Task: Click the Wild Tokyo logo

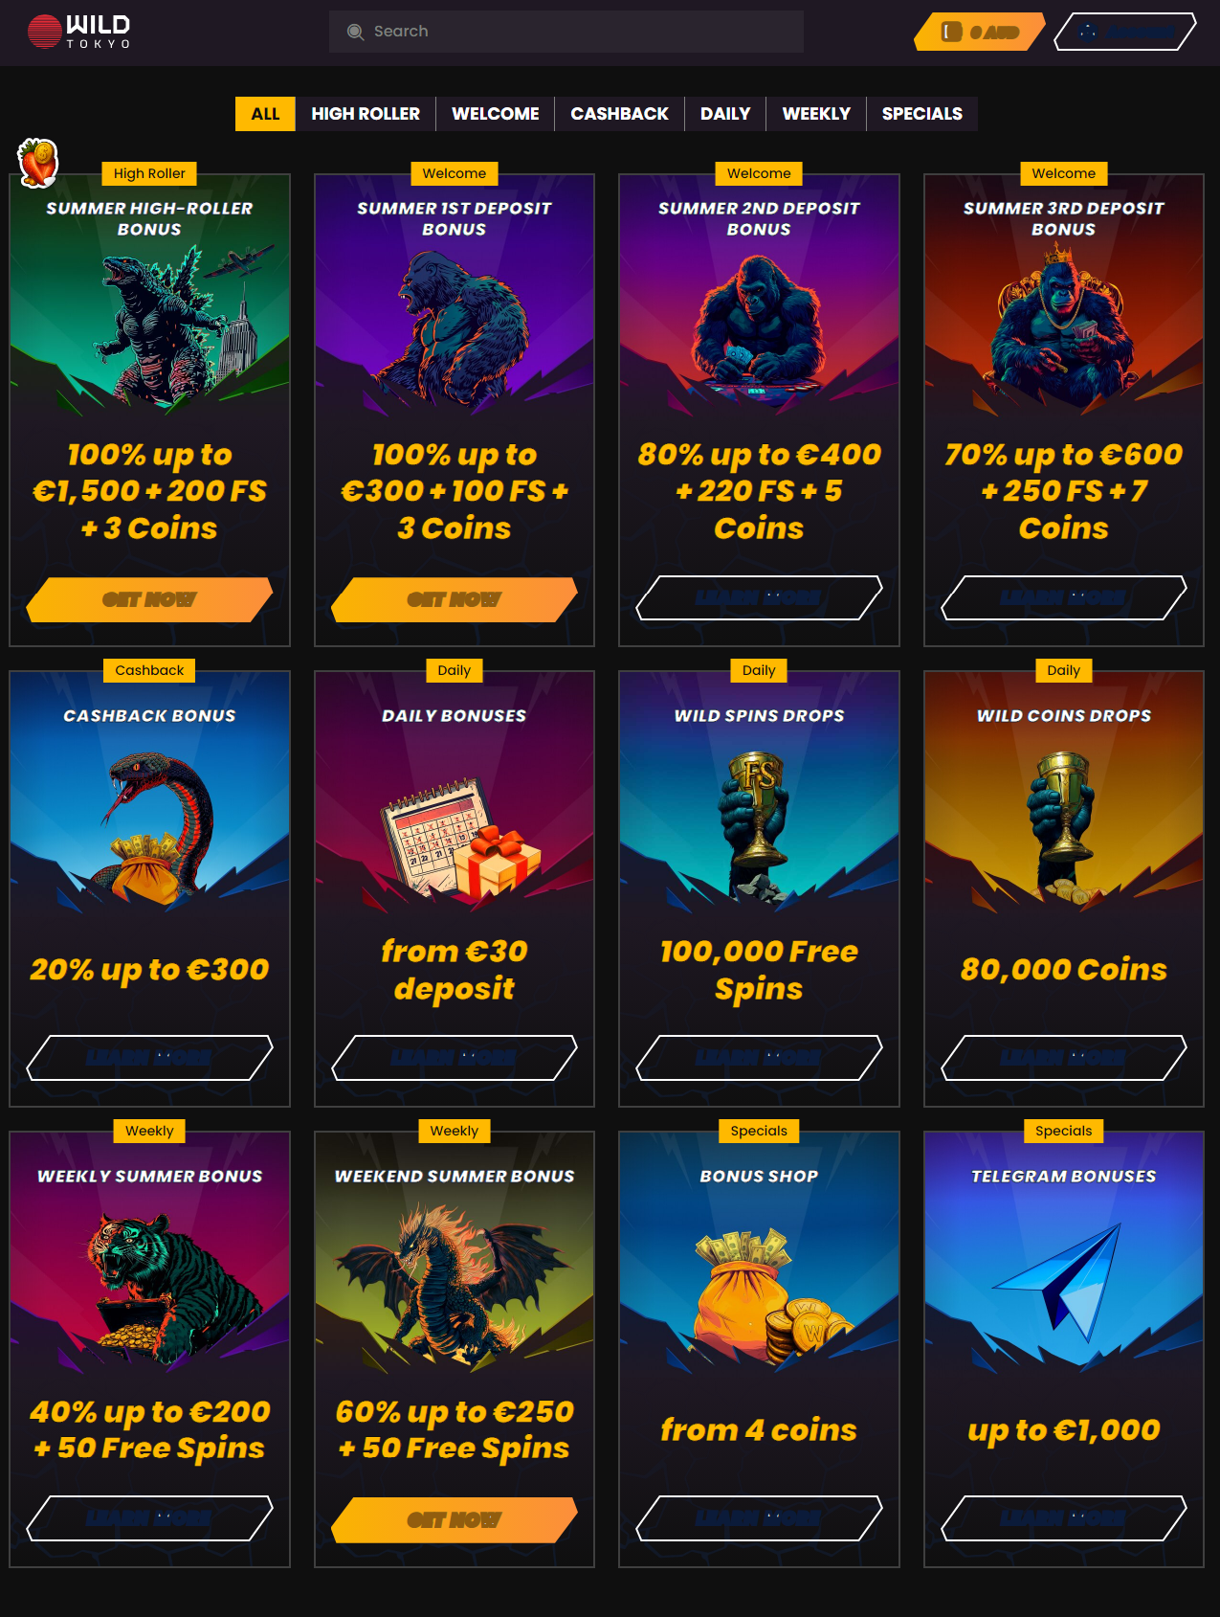Action: (78, 32)
